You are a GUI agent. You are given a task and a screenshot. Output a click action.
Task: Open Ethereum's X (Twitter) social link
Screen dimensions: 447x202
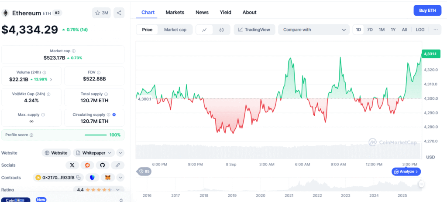point(72,165)
